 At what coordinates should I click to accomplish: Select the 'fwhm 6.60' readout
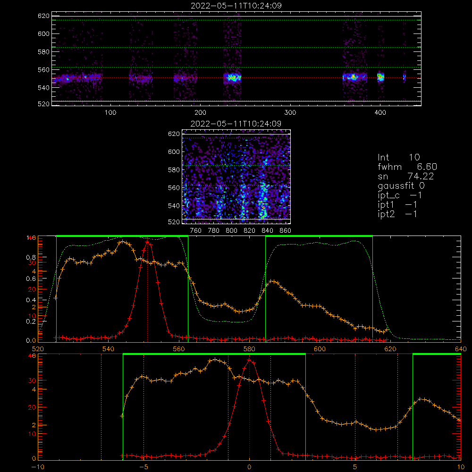(407, 167)
